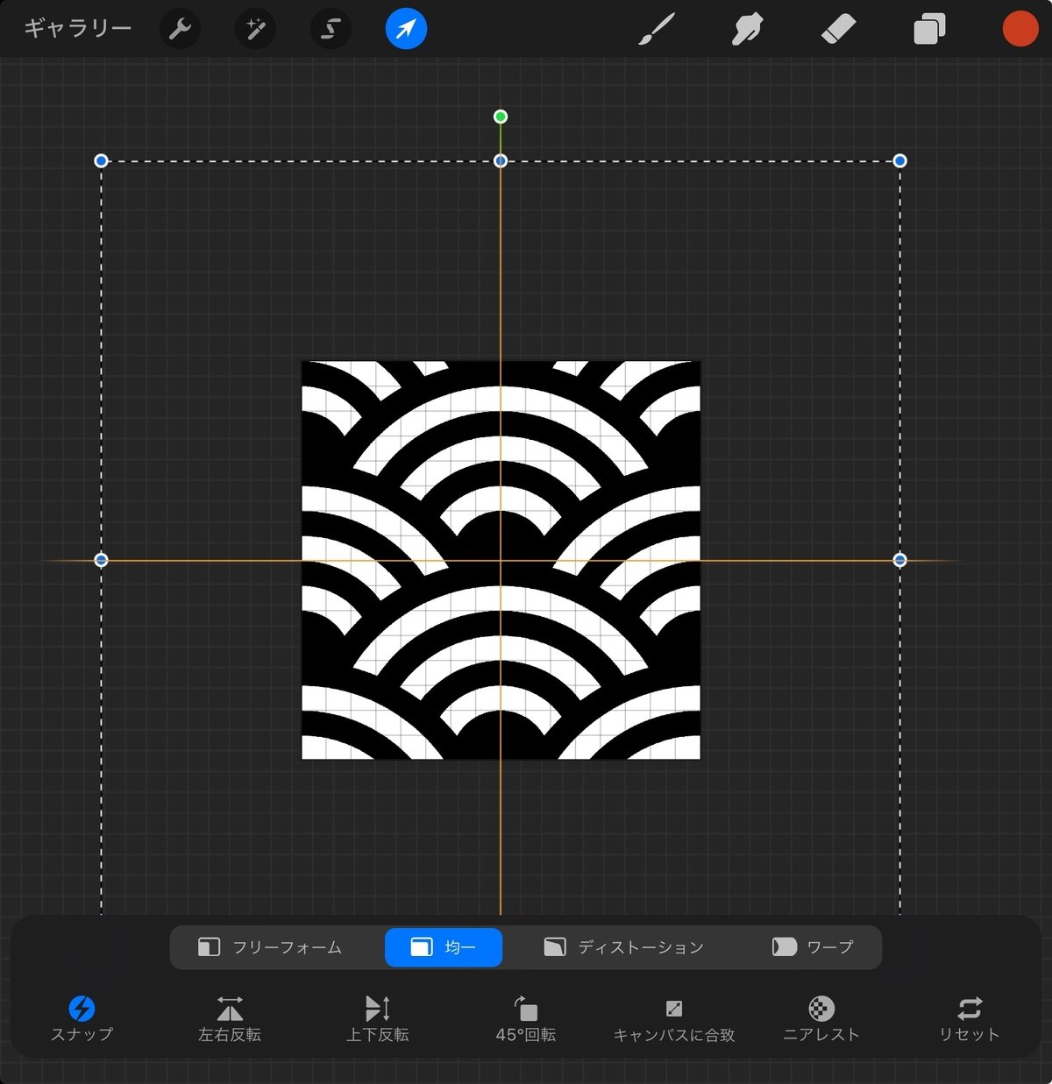Open the Layers panel
This screenshot has width=1052, height=1084.
point(929,29)
